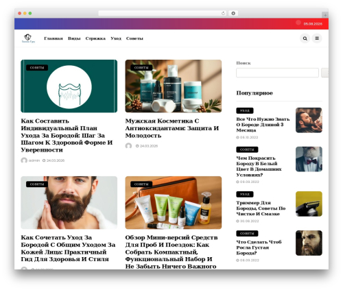Click sidebar thumbnail of barber trimming beard
343x290 pixels.
tap(309, 120)
